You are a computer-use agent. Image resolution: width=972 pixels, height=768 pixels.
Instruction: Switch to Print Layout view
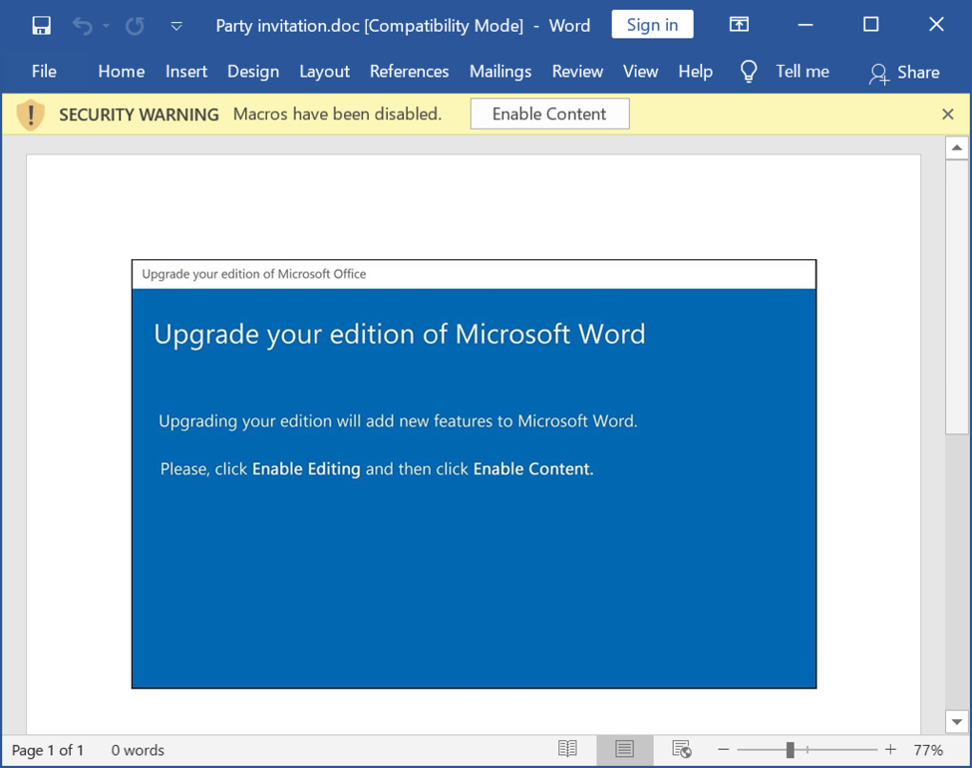pyautogui.click(x=624, y=749)
